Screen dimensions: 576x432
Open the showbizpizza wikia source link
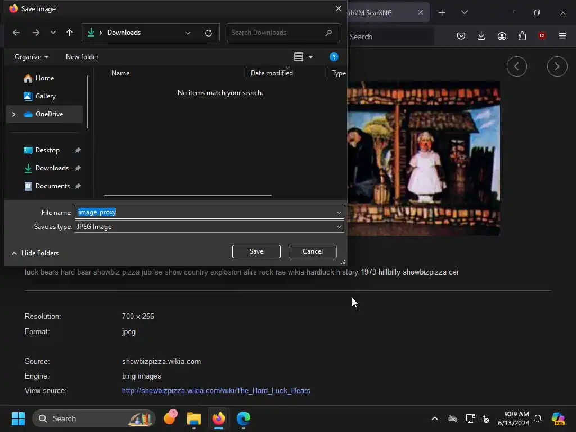[x=216, y=391]
